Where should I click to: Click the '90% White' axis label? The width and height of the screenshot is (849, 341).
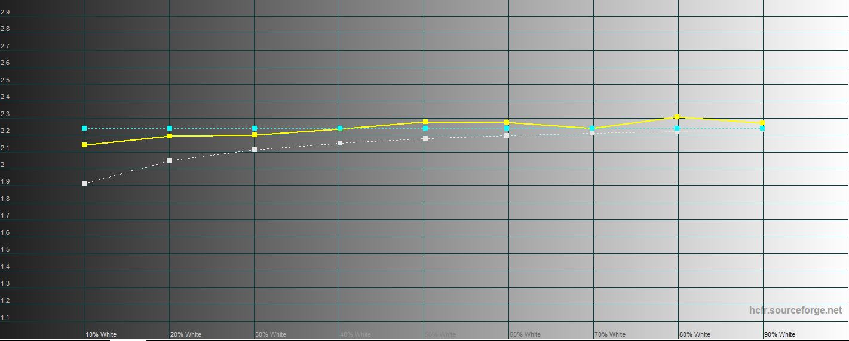780,334
